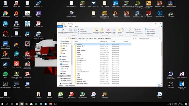The height and width of the screenshot is (106, 189).
Task: Click Aan Snelle toegang vastmaken pin icon
Action: (x=63, y=30)
